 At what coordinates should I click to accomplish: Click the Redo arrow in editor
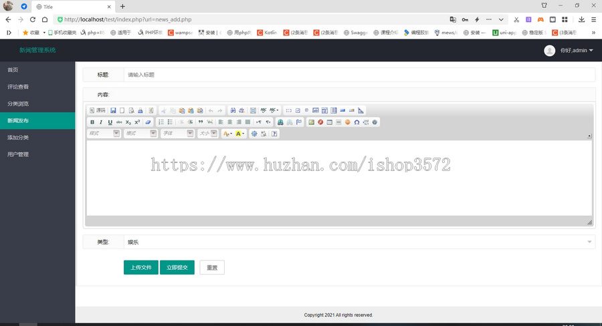[x=220, y=110]
